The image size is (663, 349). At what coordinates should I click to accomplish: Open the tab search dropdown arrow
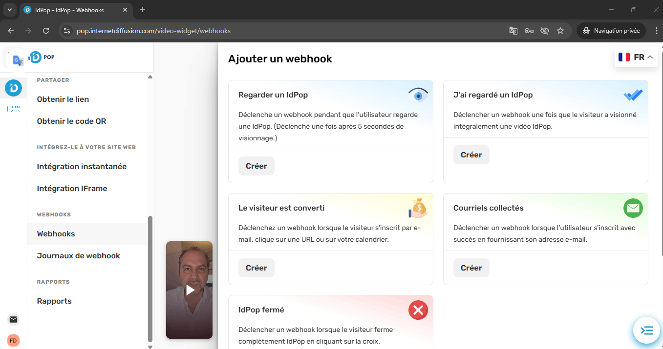coord(9,10)
